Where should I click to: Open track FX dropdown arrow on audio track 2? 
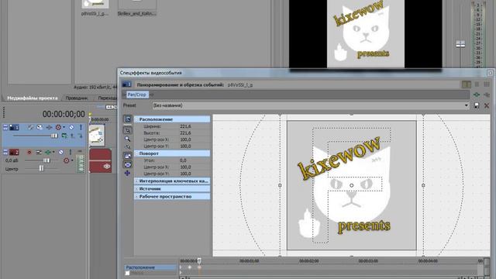53,153
